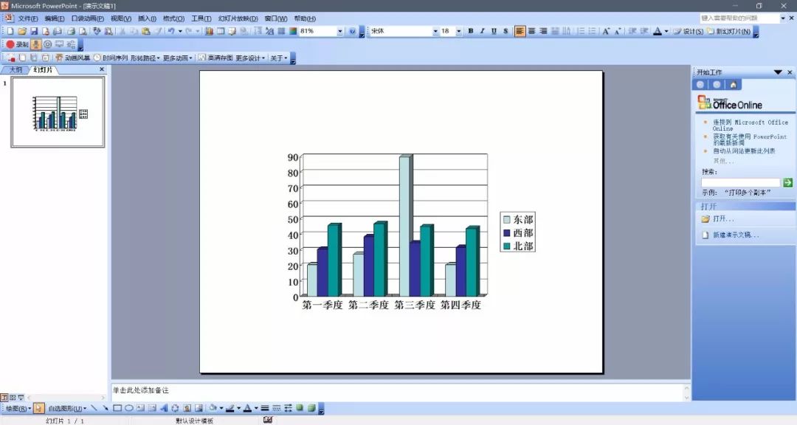Click the Insert Table icon
Image resolution: width=797 pixels, height=425 pixels.
221,31
